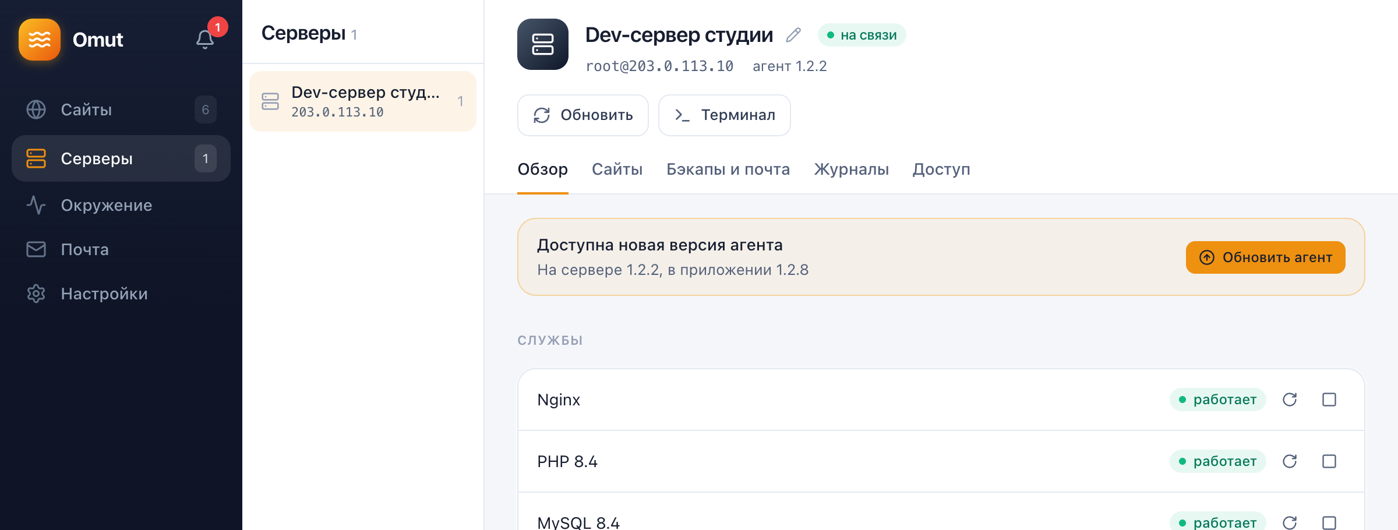Click Обновить агент button
This screenshot has height=530, width=1398.
pyautogui.click(x=1266, y=257)
